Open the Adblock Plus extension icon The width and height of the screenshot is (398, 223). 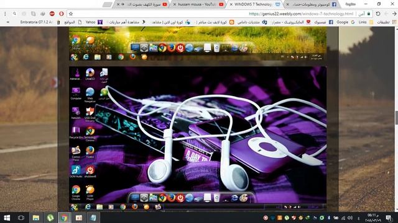click(52, 14)
